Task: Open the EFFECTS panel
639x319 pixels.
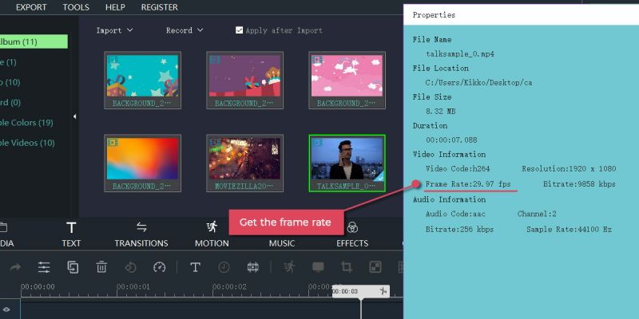Action: tap(352, 234)
